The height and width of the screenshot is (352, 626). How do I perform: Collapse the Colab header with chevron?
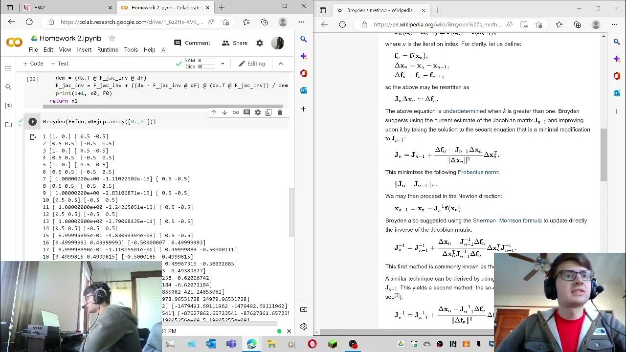(281, 64)
